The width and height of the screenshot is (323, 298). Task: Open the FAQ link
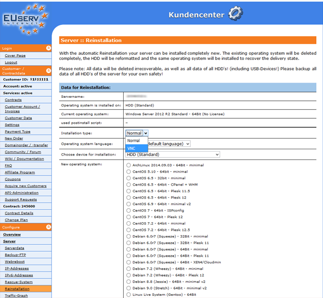click(x=8, y=166)
